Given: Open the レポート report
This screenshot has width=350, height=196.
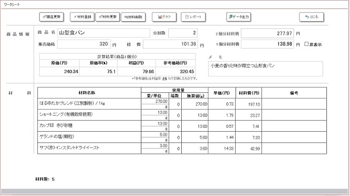Looking at the screenshot, I should point(193,17).
